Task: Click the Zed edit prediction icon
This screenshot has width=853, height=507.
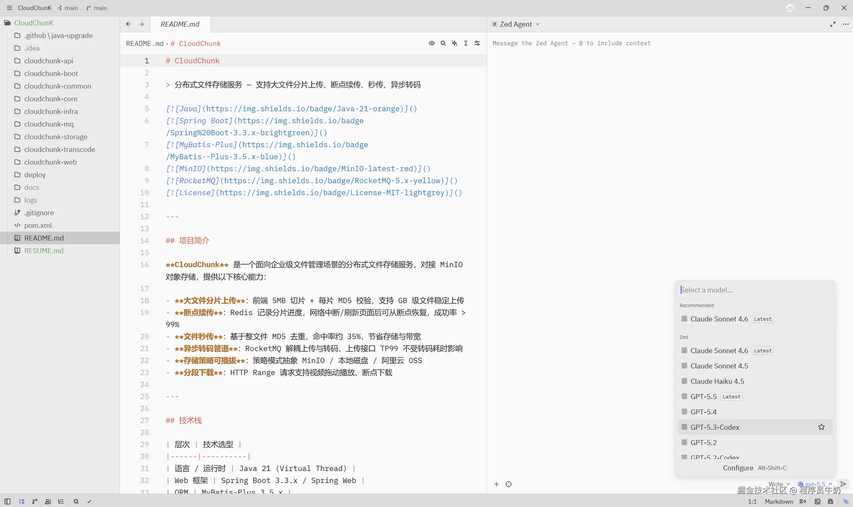Action: pos(803,502)
